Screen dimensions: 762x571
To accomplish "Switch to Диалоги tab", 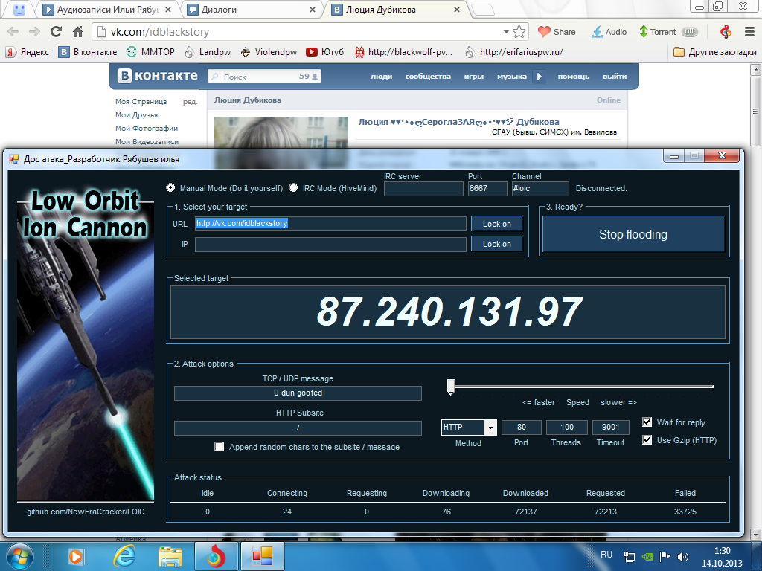I will click(x=252, y=10).
